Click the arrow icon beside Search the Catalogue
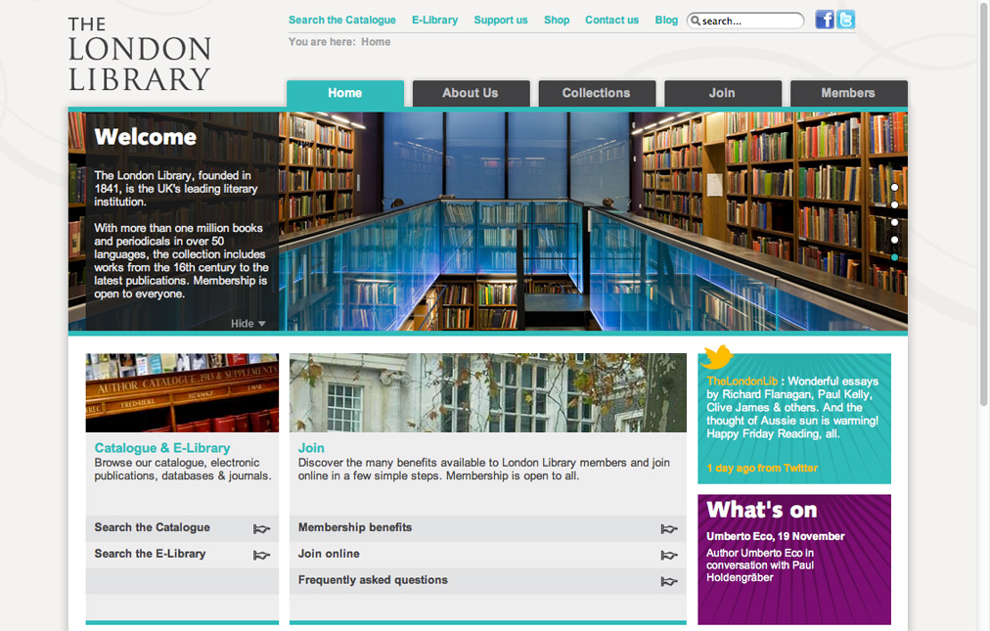This screenshot has height=631, width=990. pyautogui.click(x=261, y=528)
